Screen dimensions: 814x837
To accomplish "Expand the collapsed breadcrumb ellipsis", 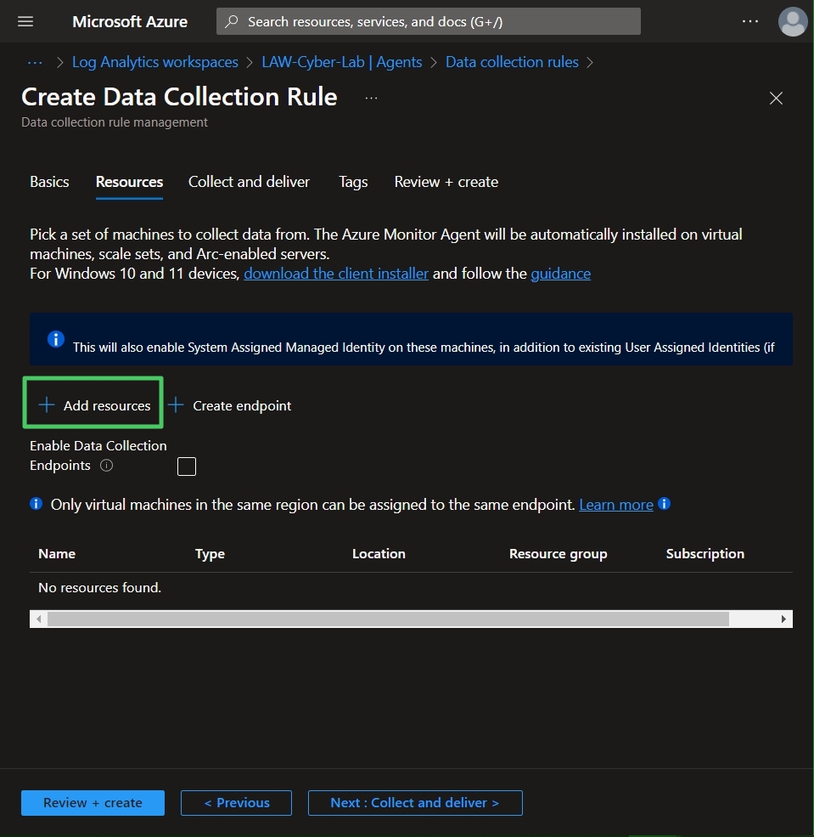I will pos(35,62).
